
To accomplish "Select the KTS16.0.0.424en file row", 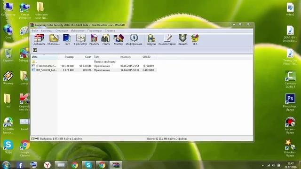I will pyautogui.click(x=94, y=66).
